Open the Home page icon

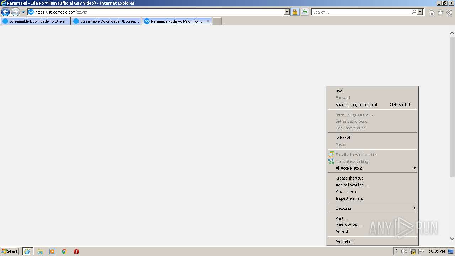click(x=432, y=12)
